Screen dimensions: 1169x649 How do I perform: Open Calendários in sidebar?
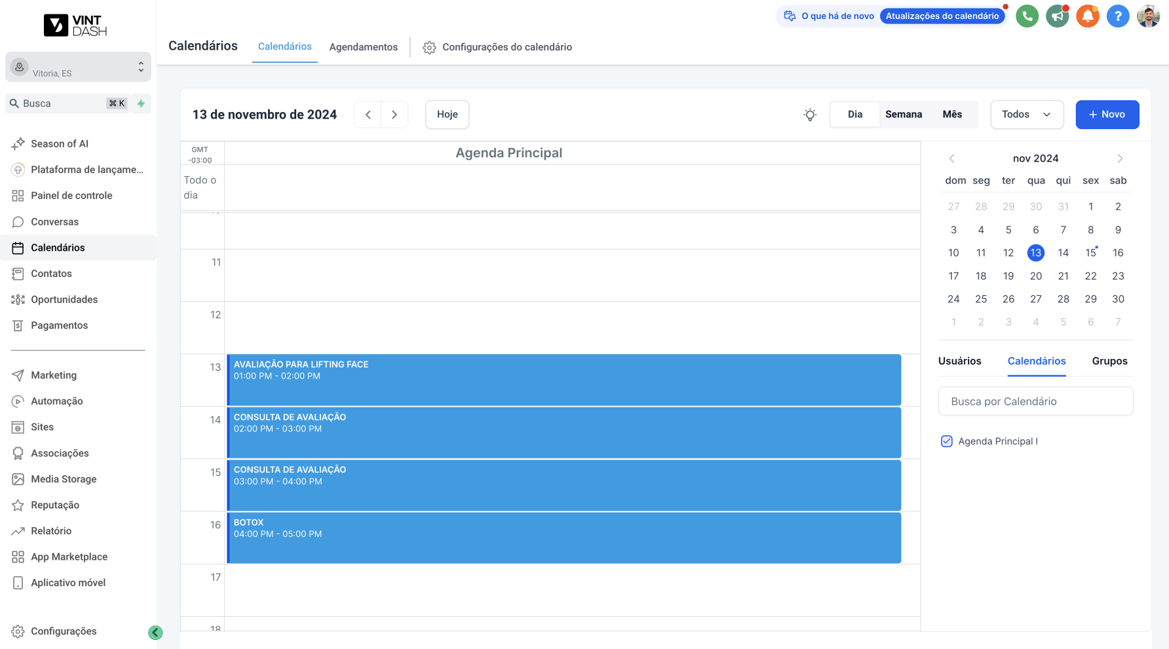[78, 248]
